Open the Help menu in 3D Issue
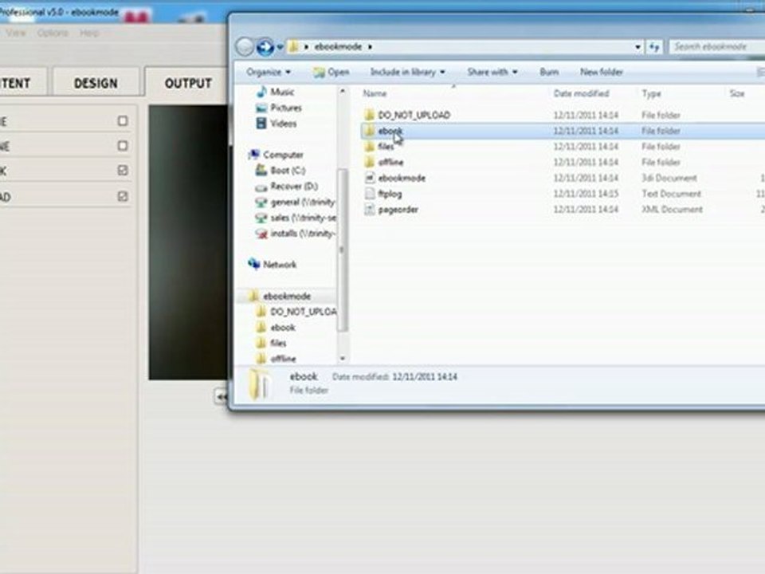The width and height of the screenshot is (765, 574). tap(89, 33)
